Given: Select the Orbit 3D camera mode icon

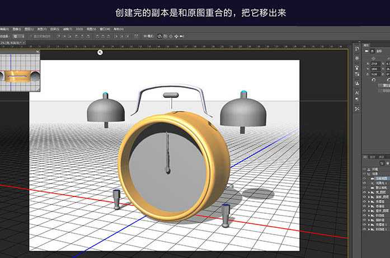Looking at the screenshot, I should coord(159,36).
